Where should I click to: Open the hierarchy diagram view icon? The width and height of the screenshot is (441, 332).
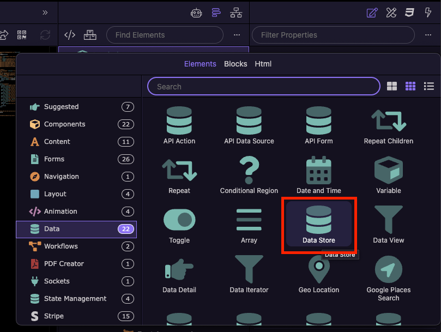point(236,13)
